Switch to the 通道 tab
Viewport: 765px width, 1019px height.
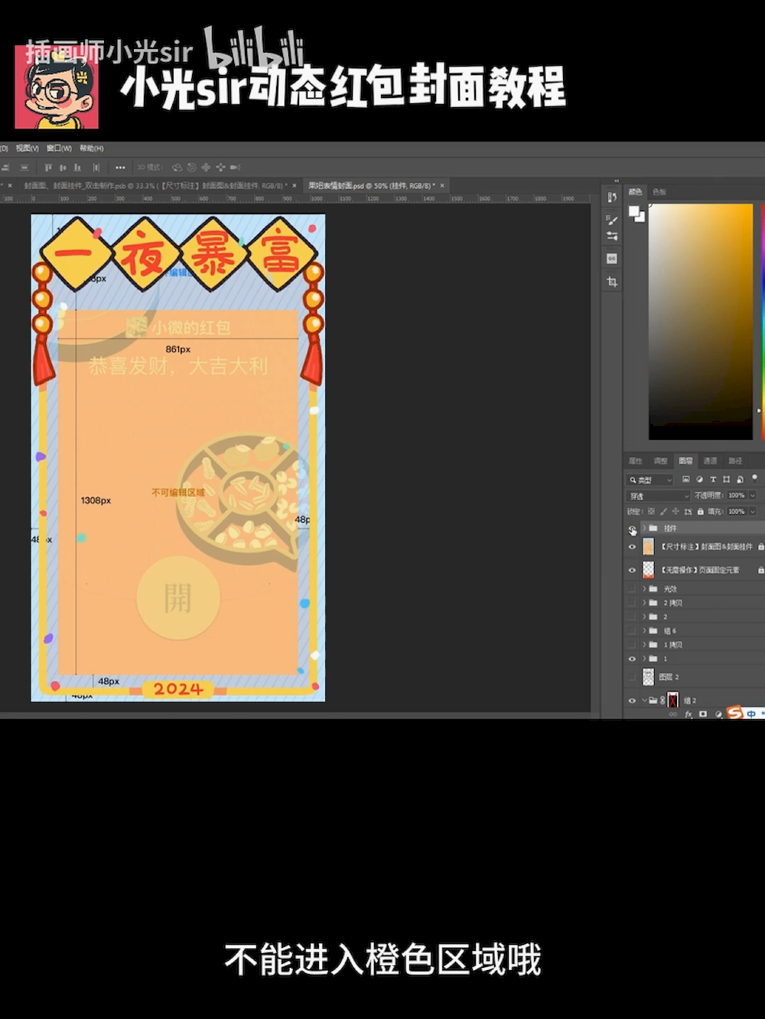tap(710, 461)
